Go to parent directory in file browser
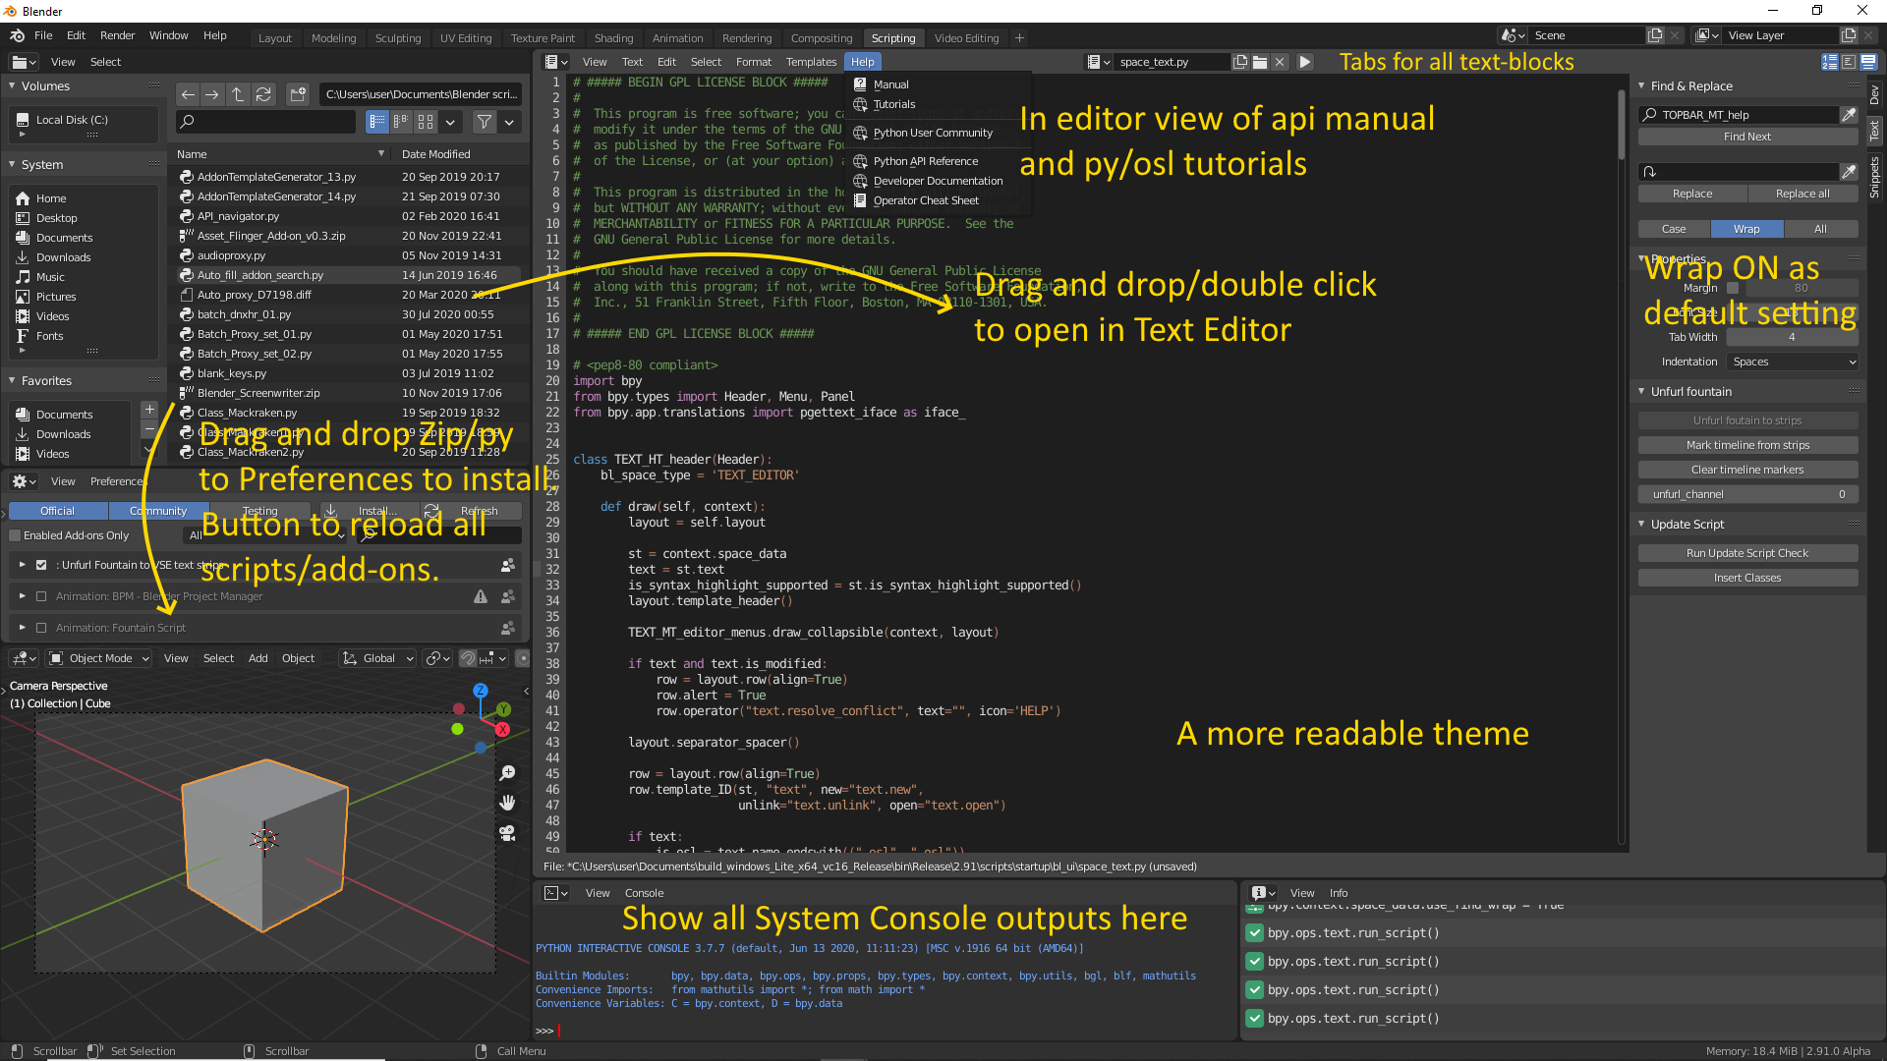 [238, 94]
